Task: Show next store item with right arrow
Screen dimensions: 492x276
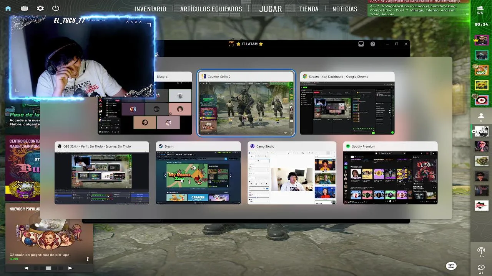Action: pos(70,268)
